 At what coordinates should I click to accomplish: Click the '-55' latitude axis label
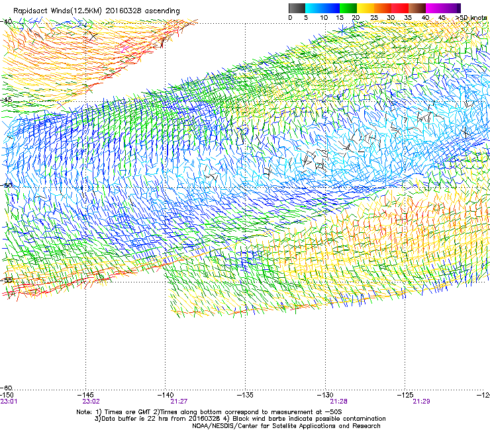click(x=6, y=280)
